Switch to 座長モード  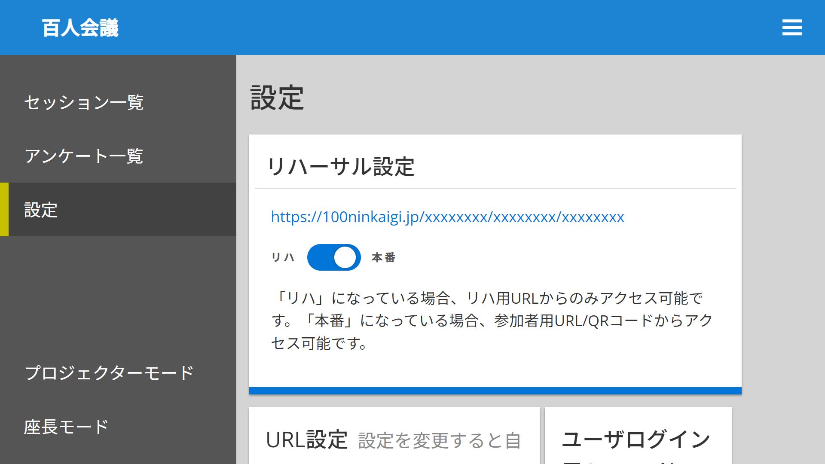coord(66,427)
